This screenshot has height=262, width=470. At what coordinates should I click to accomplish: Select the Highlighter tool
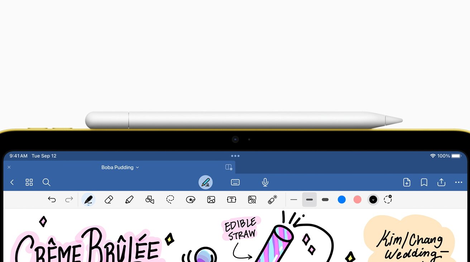(x=129, y=200)
